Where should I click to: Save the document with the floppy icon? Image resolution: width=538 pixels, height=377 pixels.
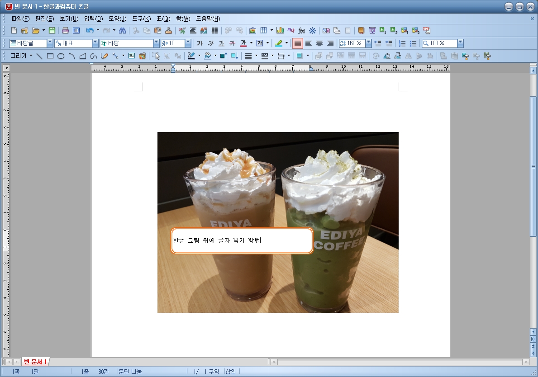click(52, 30)
